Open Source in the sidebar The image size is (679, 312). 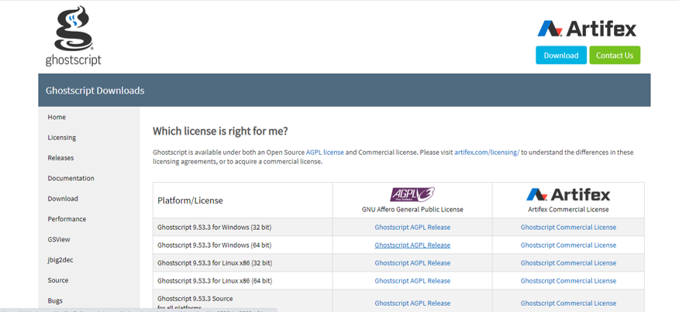58,280
